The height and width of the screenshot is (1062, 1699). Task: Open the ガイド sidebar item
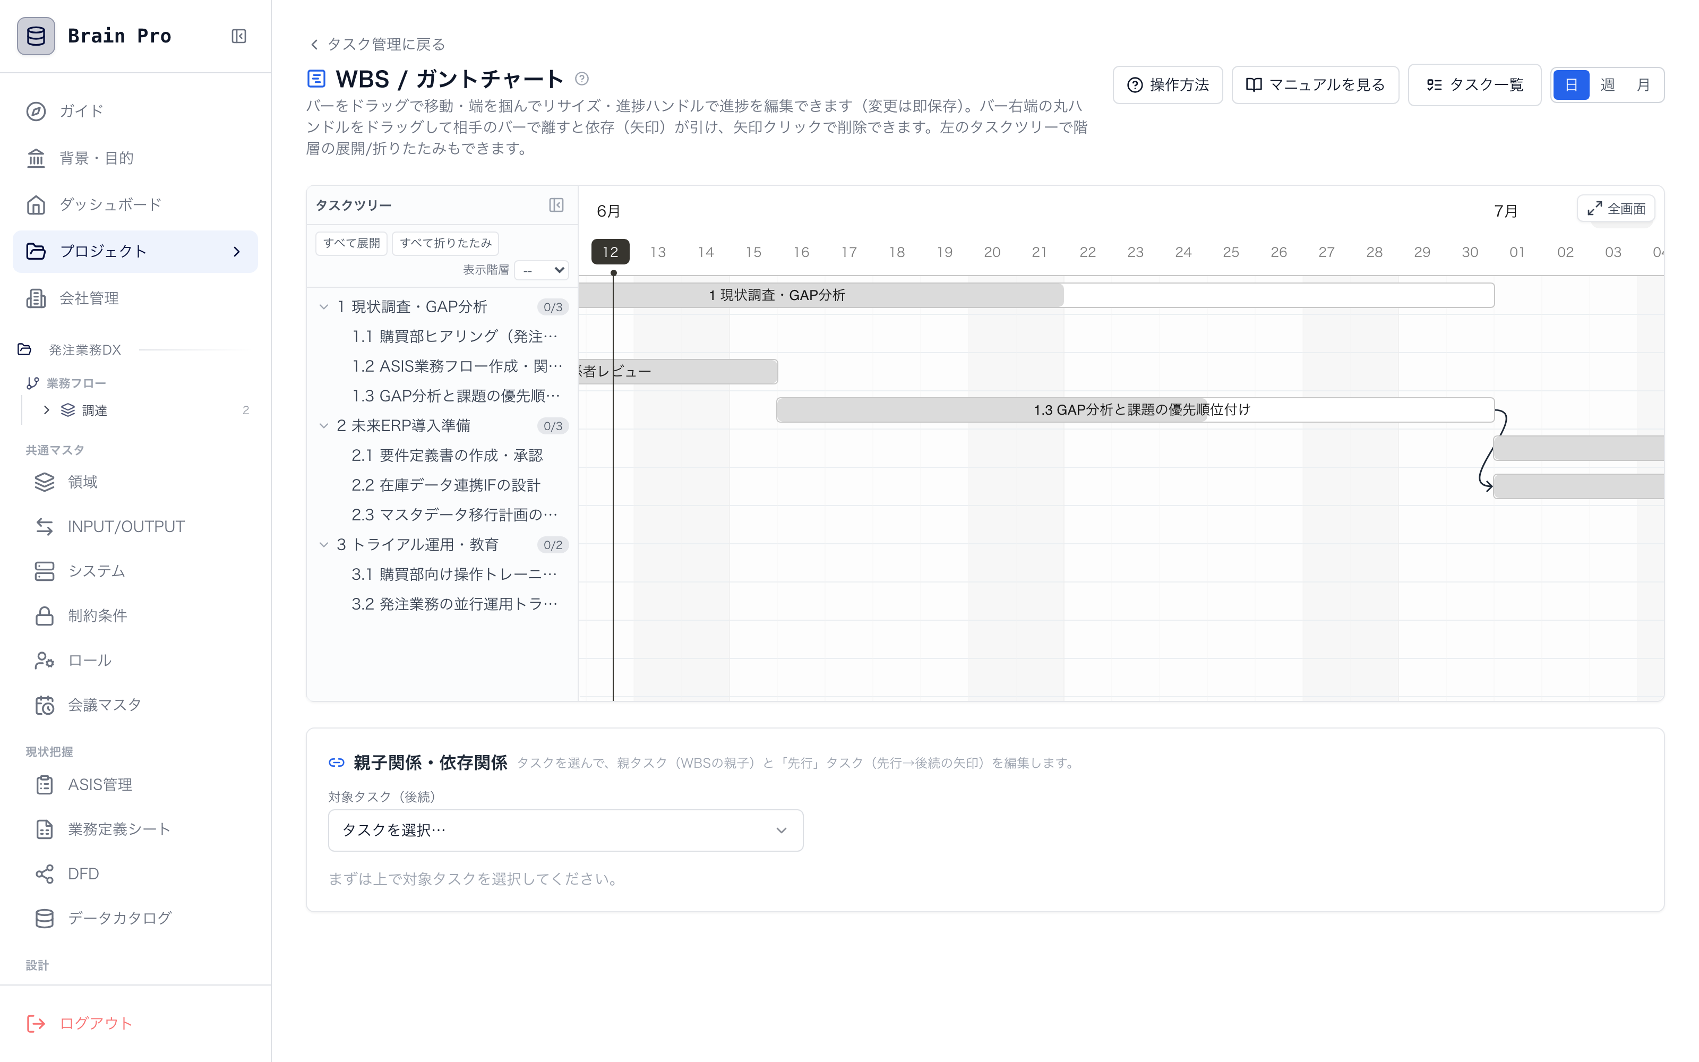[135, 111]
